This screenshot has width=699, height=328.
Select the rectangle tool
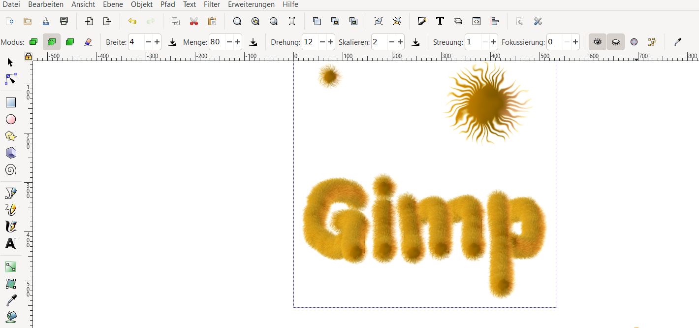10,102
